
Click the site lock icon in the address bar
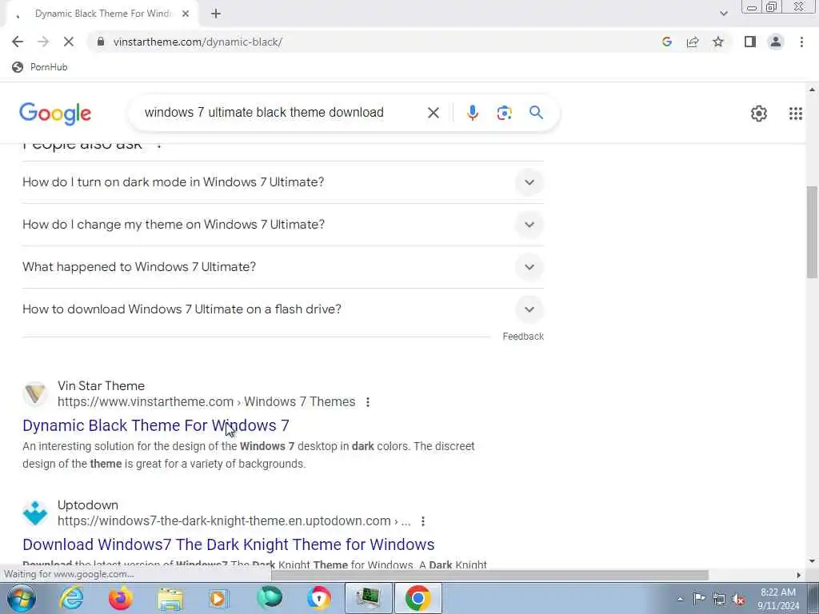(x=101, y=42)
